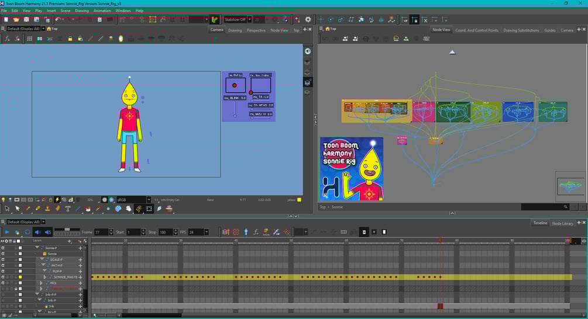Toggle enable for the SCALE-P layer

pyautogui.click(x=3, y=259)
